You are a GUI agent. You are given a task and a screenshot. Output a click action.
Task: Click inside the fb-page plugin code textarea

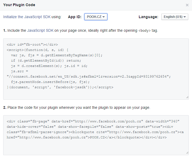[96, 135]
